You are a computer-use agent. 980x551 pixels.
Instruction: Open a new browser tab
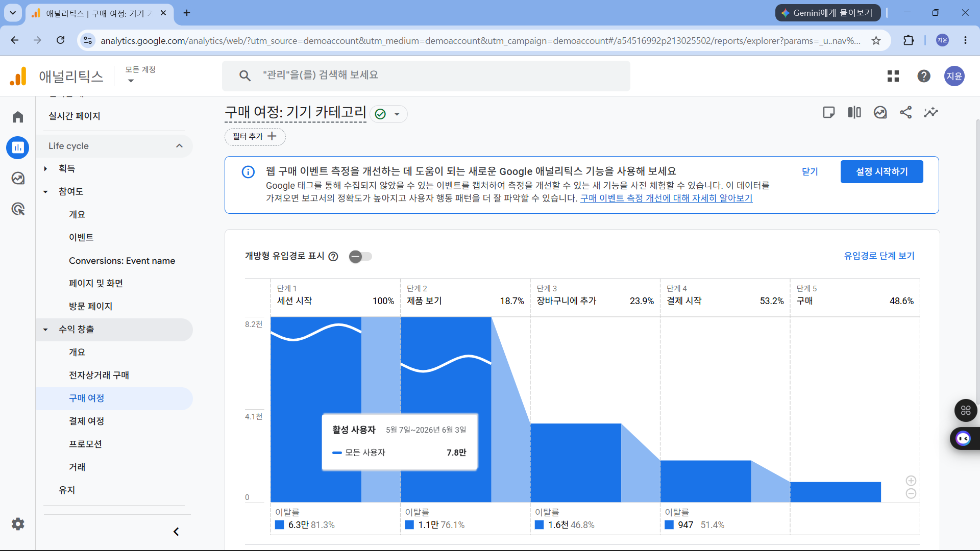(187, 13)
